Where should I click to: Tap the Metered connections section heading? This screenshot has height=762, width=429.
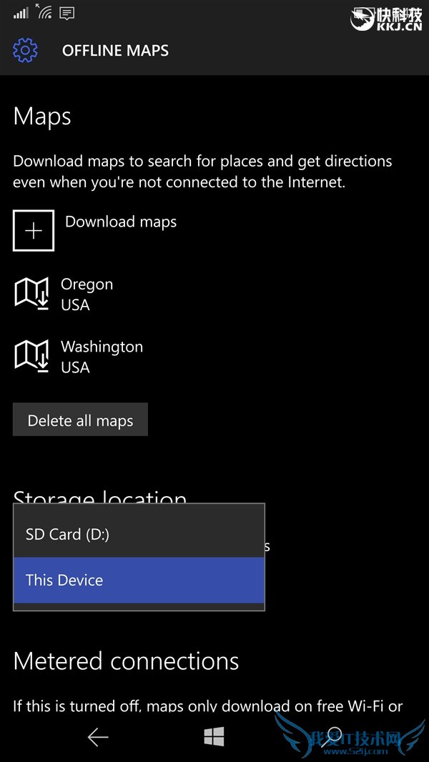(126, 661)
